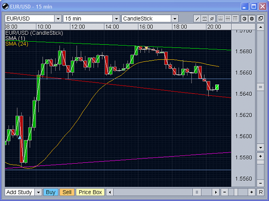Open the CandleStick chart type dropdown arrow
Screen dimensions: 269x201
(x=175, y=18)
